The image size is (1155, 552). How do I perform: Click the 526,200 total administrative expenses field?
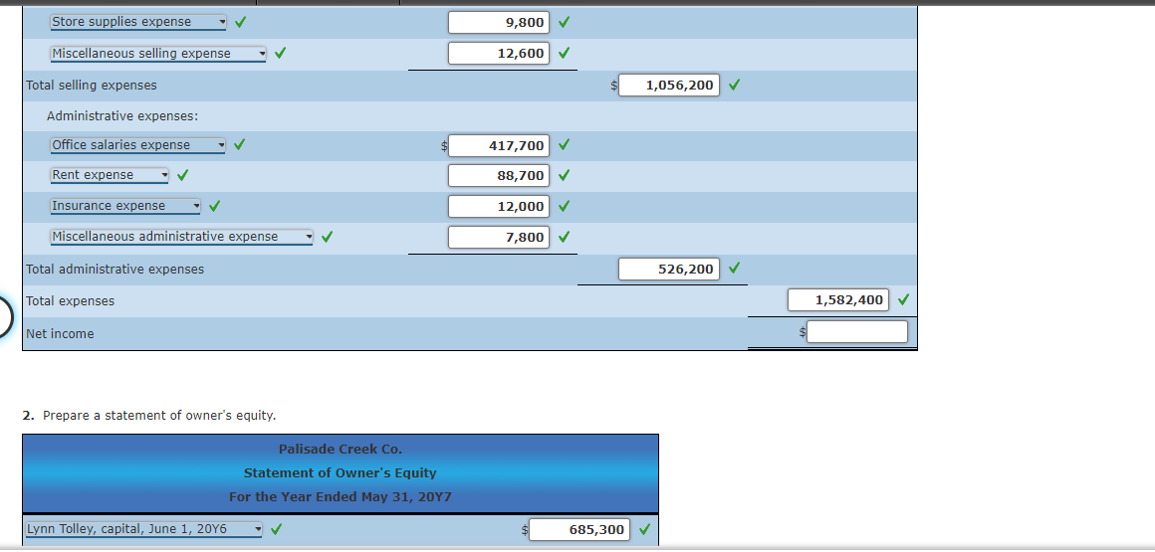click(x=669, y=270)
